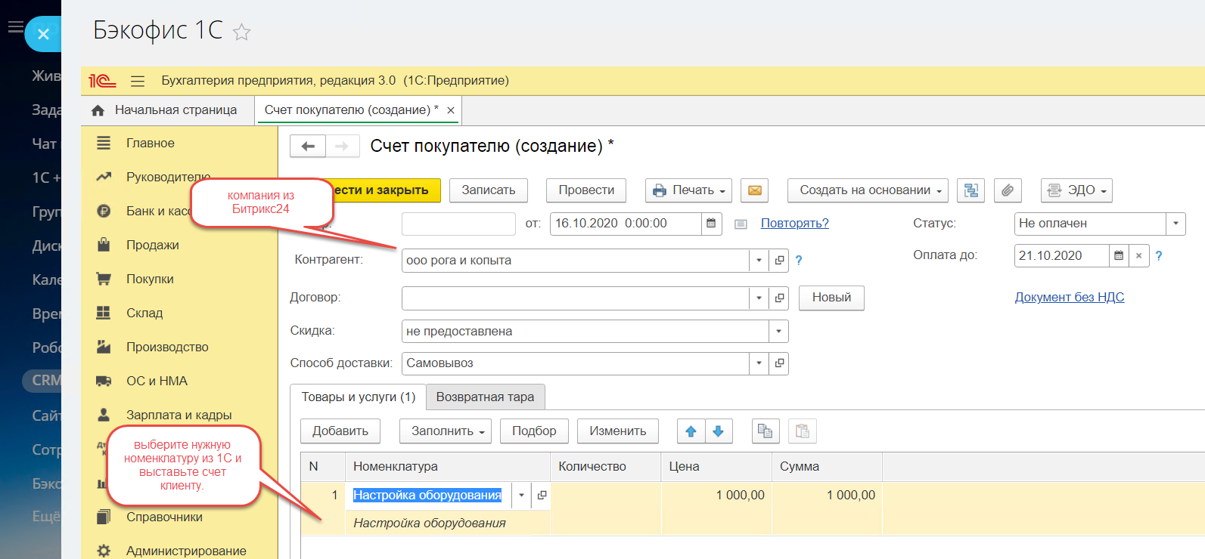Viewport: 1205px width, 559px height.
Task: Open the Администрирование section
Action: (186, 551)
